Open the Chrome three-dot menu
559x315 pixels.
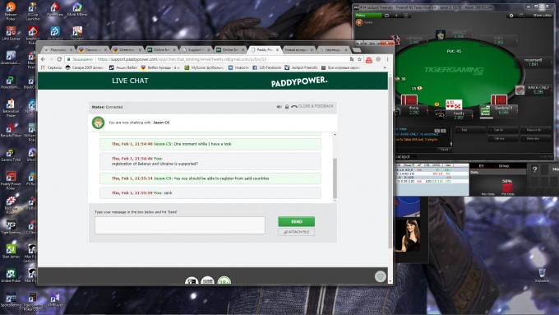pos(387,59)
